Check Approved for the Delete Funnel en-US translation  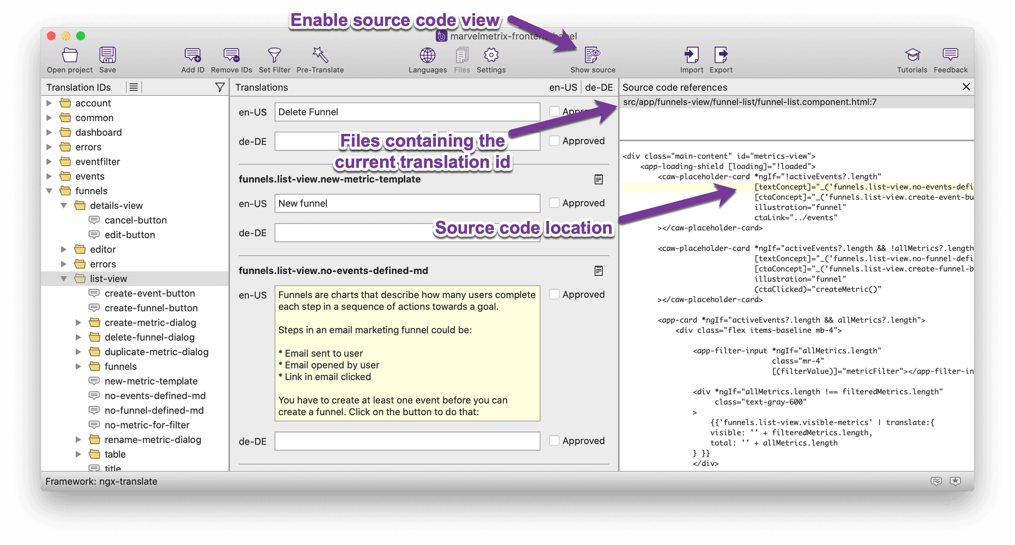coord(554,112)
